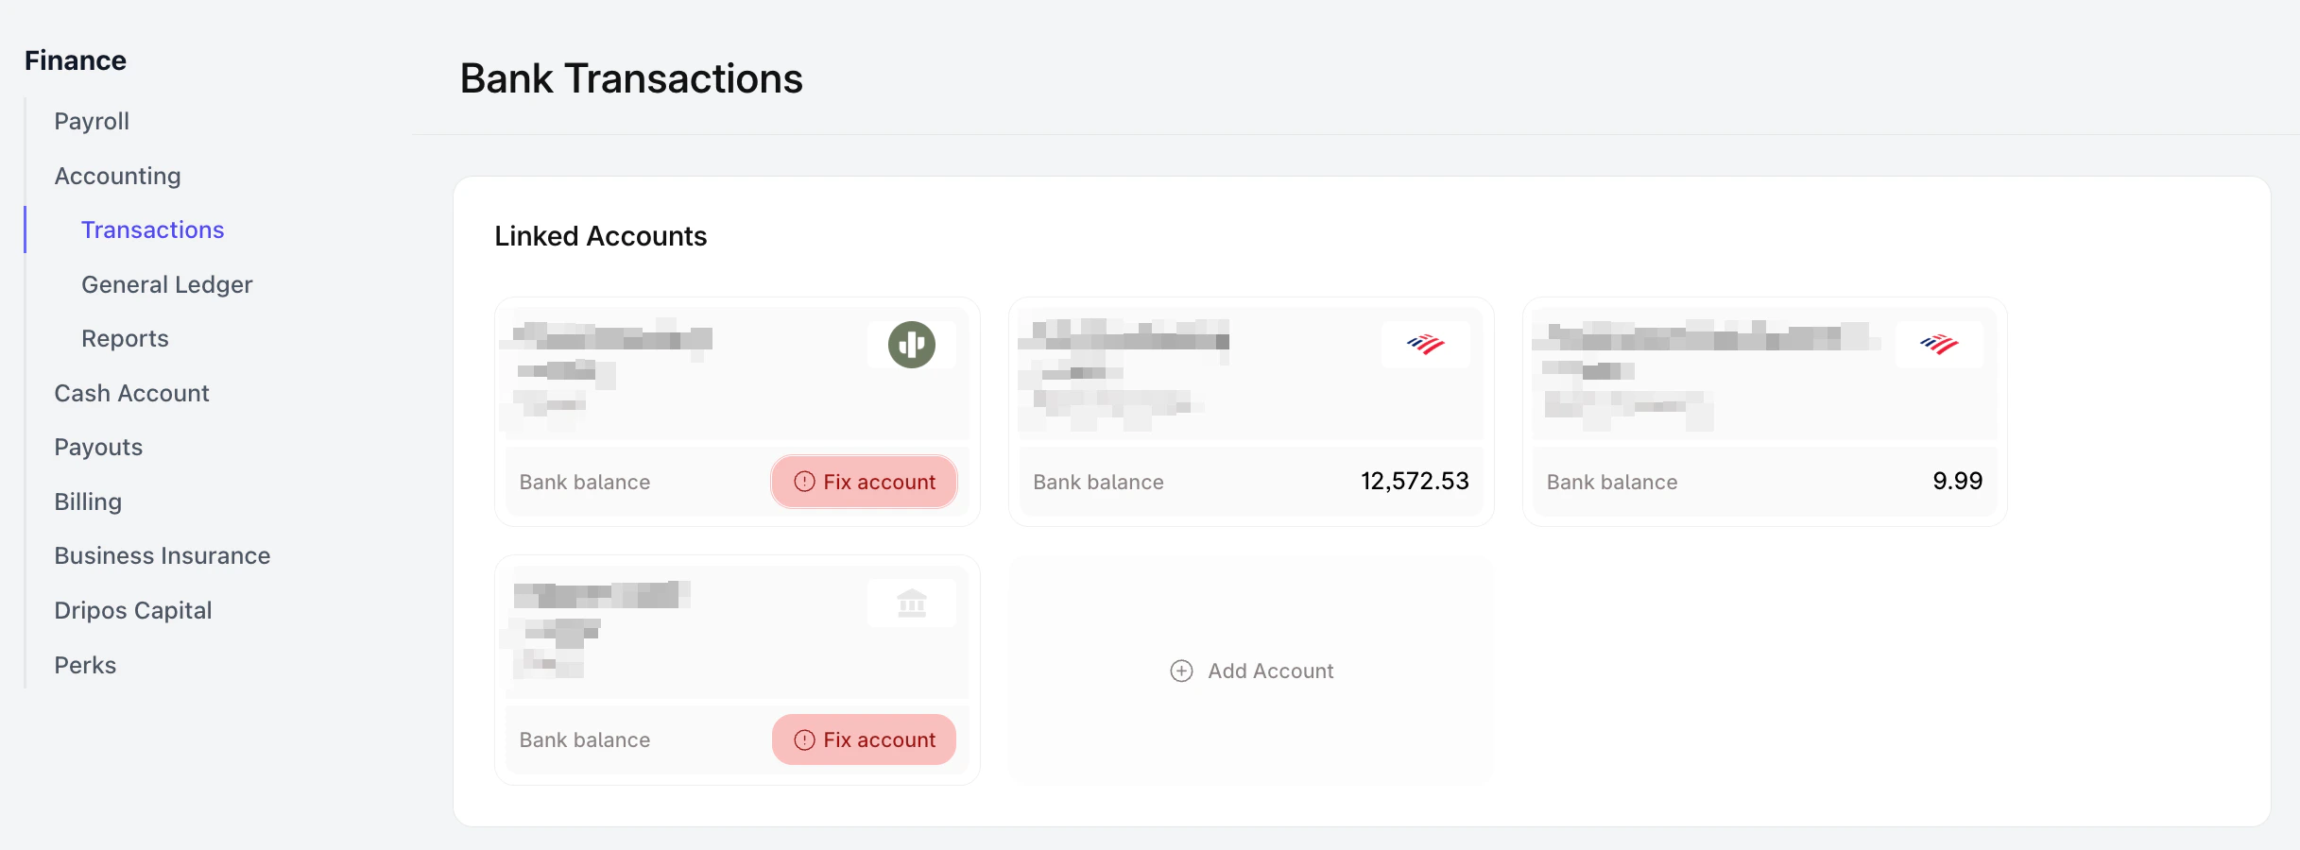Open Billing section
This screenshot has height=850, width=2300.
pos(88,501)
